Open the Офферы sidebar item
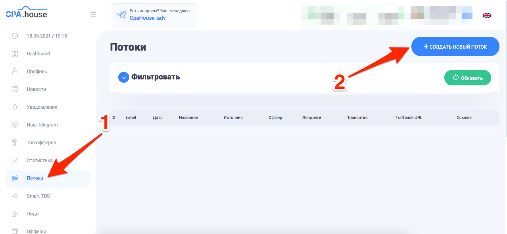This screenshot has width=507, height=234. coord(36,231)
